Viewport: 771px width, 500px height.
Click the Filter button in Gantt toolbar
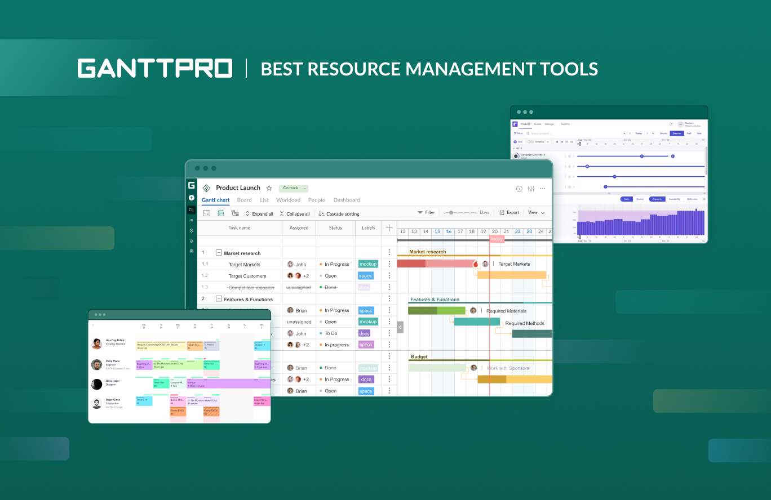tap(426, 212)
